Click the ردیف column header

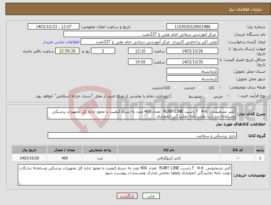(x=260, y=150)
